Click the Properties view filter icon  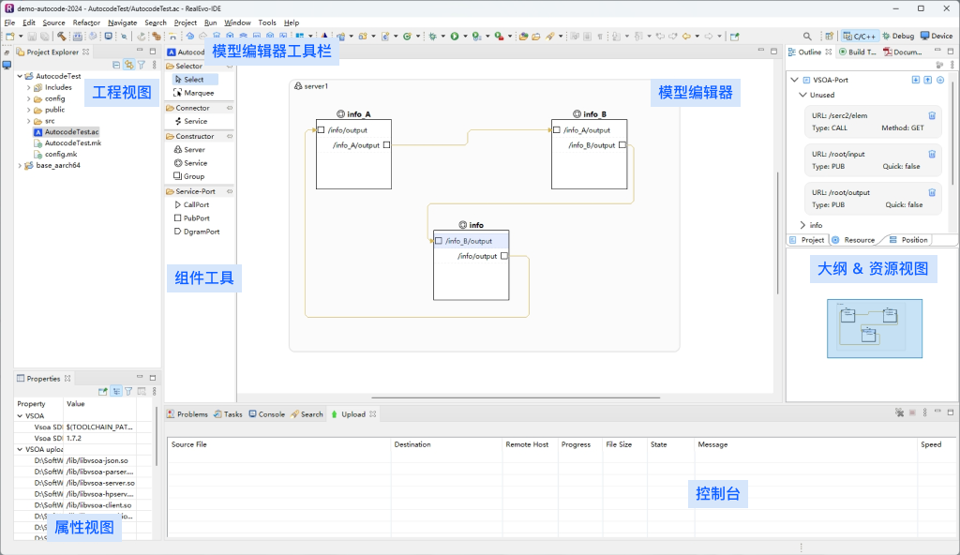pyautogui.click(x=128, y=392)
